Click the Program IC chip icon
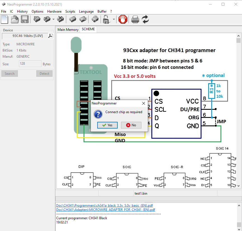Viewport: 242px width, 231px height. click(x=47, y=19)
